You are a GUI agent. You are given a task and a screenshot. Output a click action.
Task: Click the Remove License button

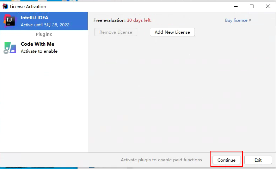pos(116,32)
